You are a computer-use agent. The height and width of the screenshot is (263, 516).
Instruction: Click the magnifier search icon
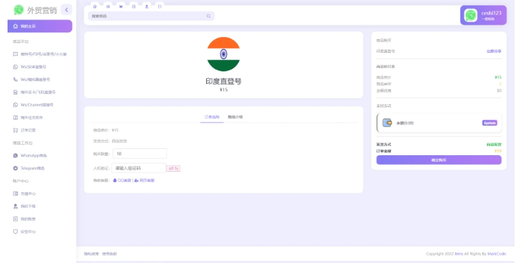pos(208,16)
